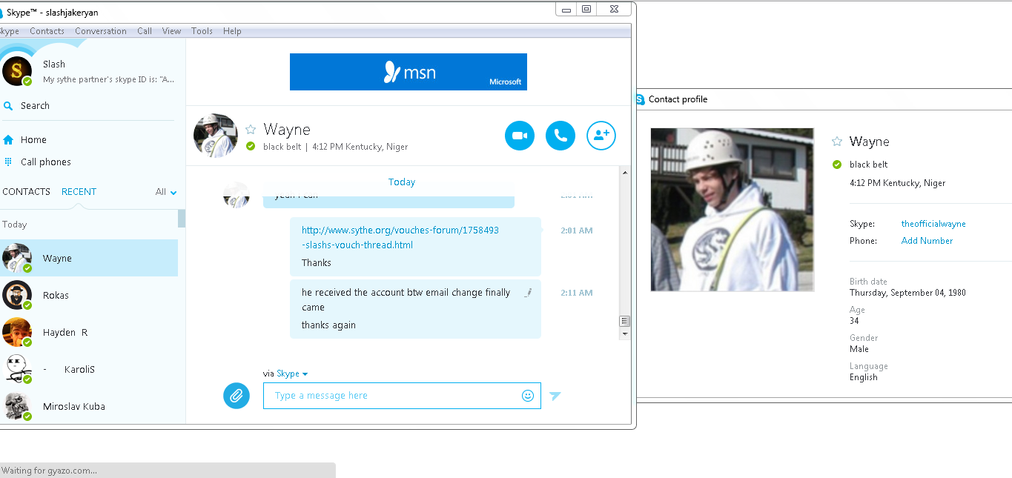Select Miroslav Kuba avatar in list
Image resolution: width=1012 pixels, height=478 pixels.
click(x=17, y=406)
